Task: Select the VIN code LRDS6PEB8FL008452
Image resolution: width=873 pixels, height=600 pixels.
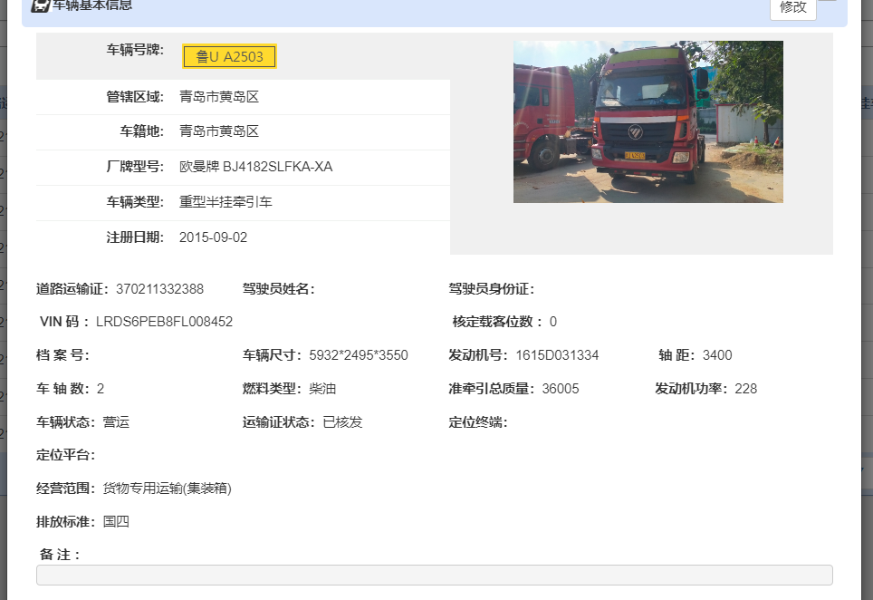Action: click(164, 322)
